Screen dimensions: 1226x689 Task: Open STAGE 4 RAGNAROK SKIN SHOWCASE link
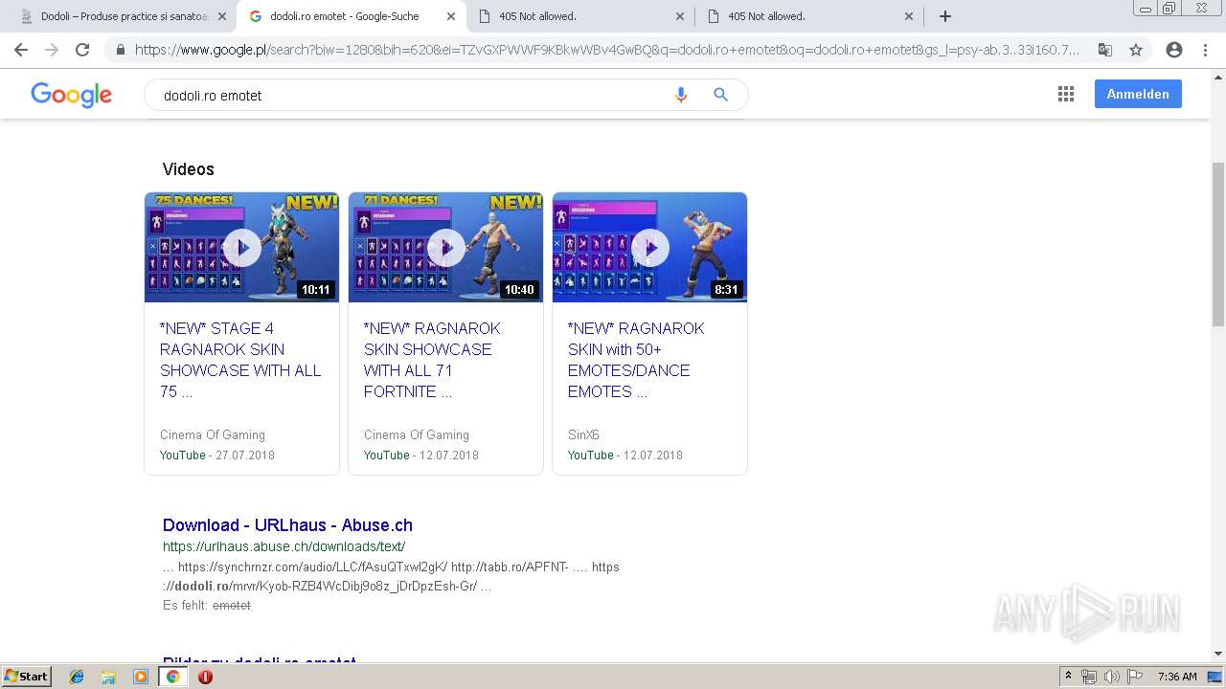click(240, 360)
